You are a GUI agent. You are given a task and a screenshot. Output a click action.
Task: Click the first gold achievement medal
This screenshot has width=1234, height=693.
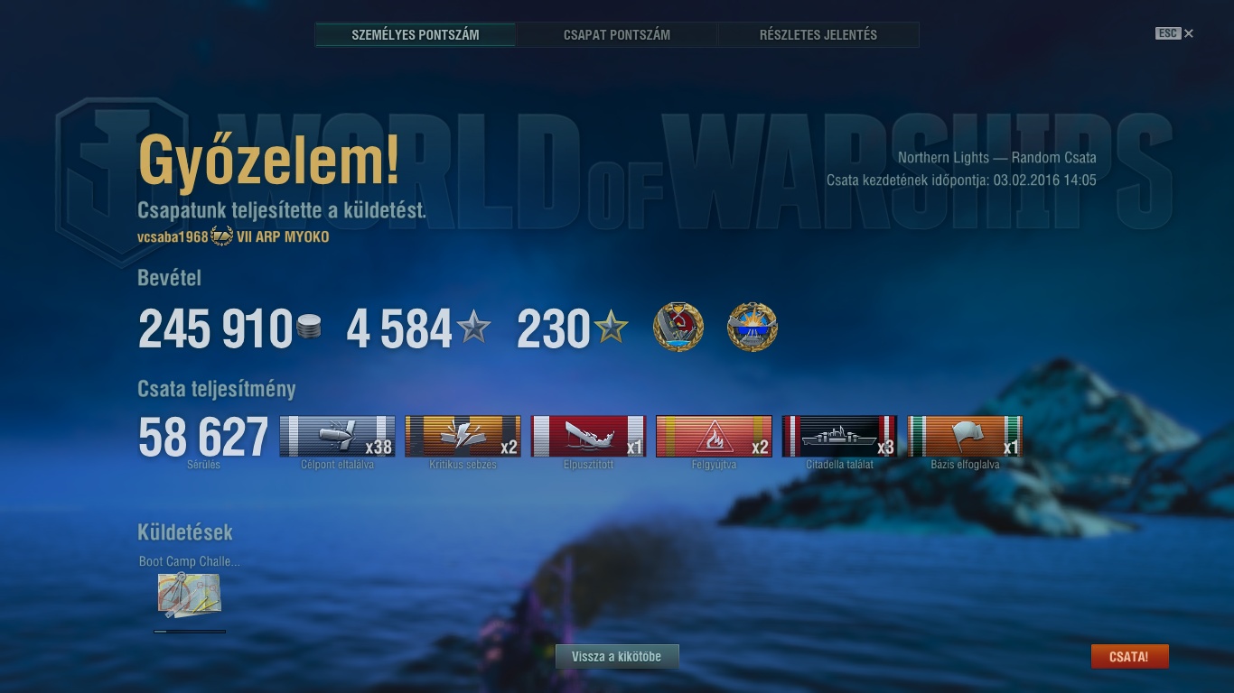(x=678, y=327)
